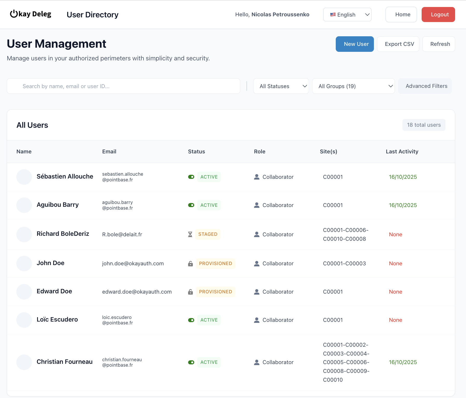This screenshot has height=398, width=466.
Task: Click Christian Fourneau's Collaborator person icon
Action: point(257,362)
